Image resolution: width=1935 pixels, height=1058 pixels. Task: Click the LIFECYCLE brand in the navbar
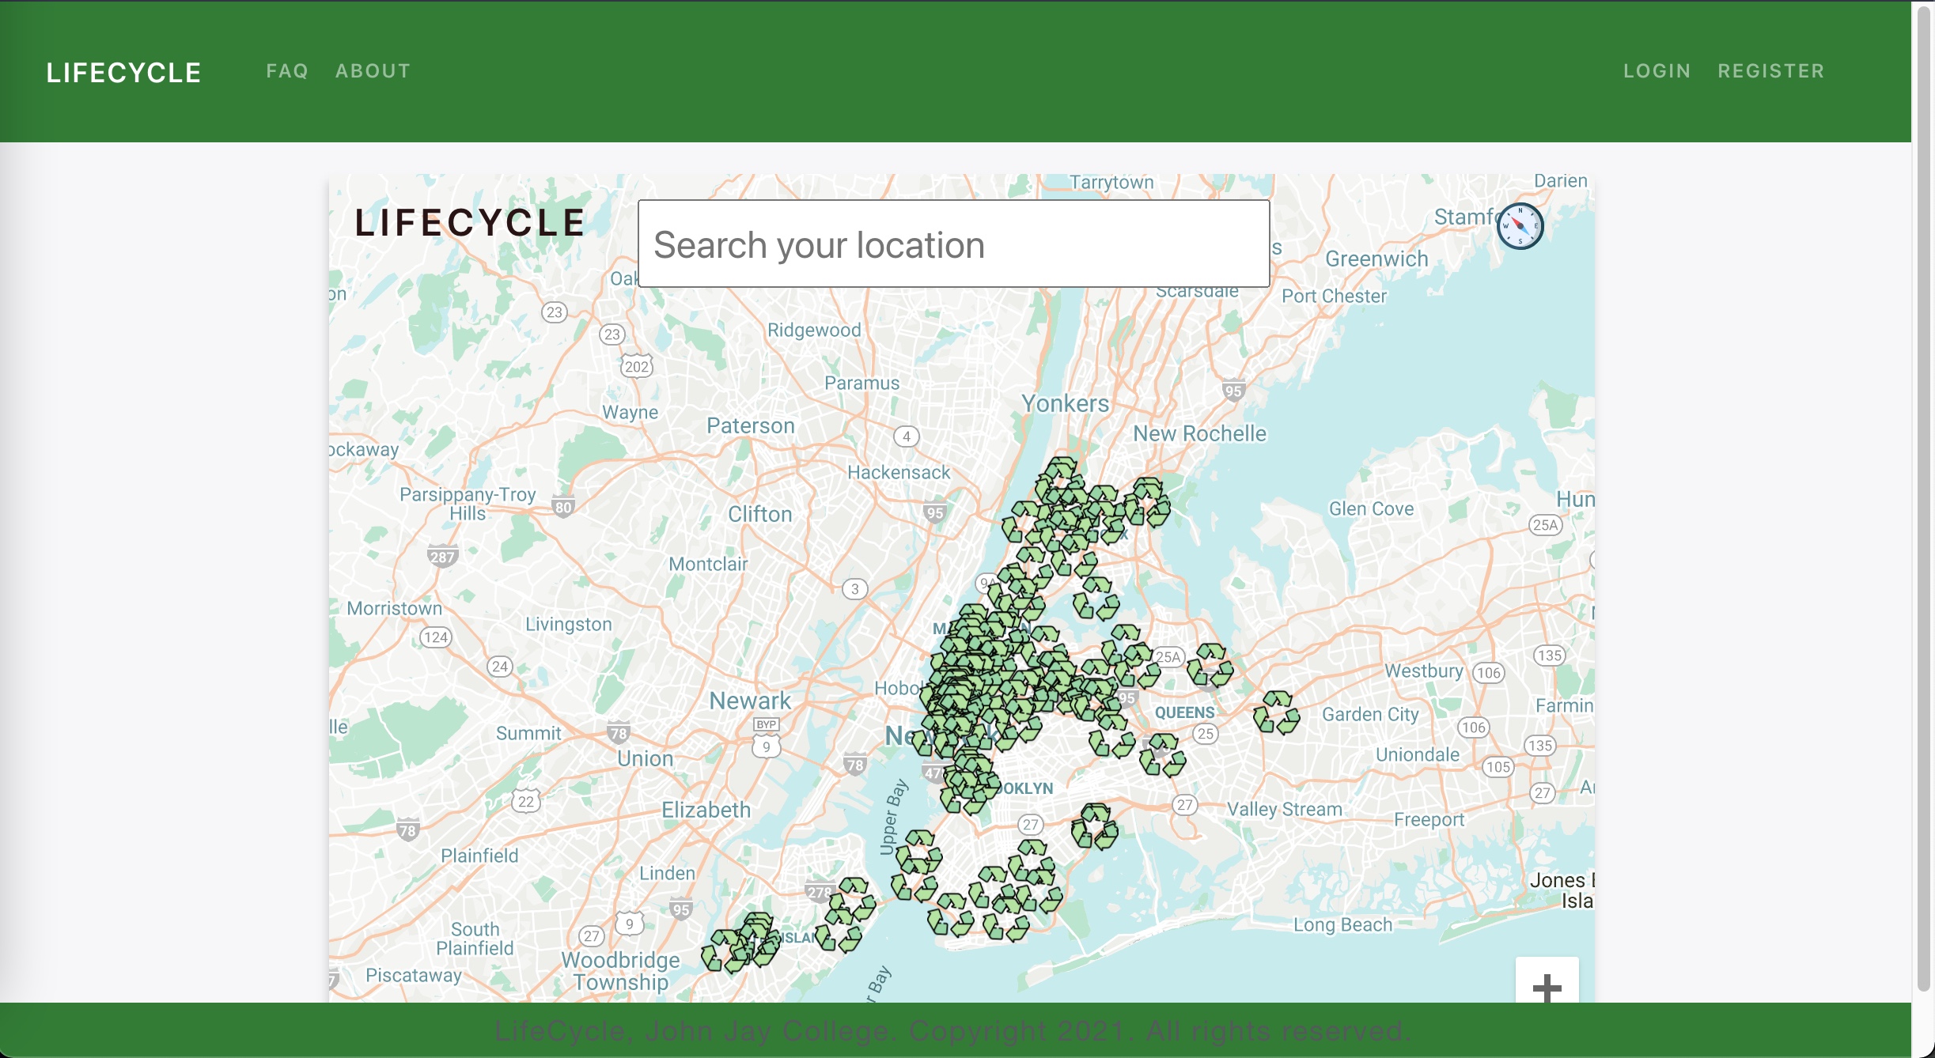[x=123, y=72]
